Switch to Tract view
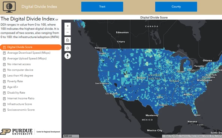Screen dimensions: 222x138 tap(102, 7)
